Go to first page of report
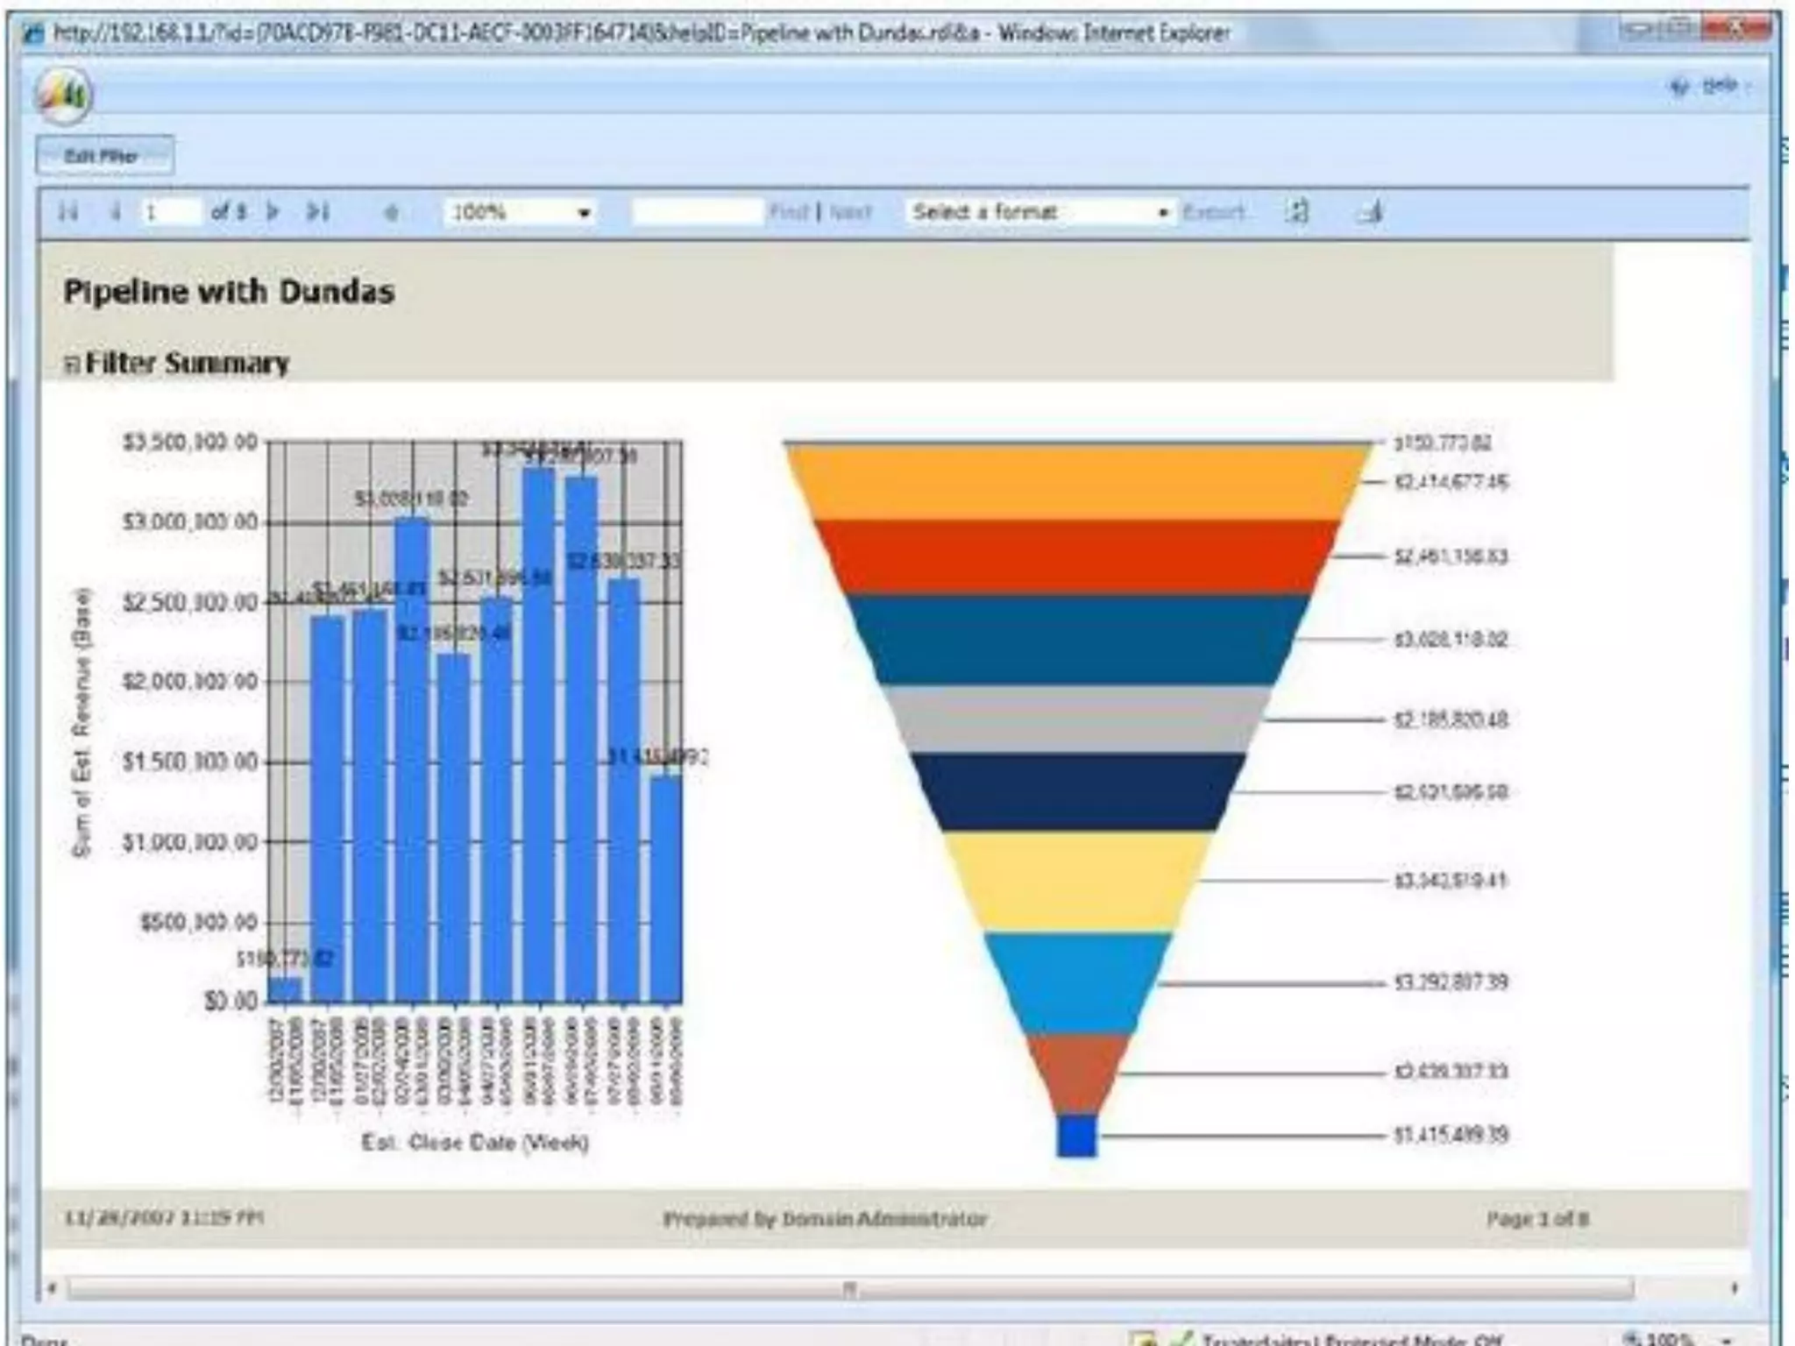The width and height of the screenshot is (1795, 1346). (67, 212)
